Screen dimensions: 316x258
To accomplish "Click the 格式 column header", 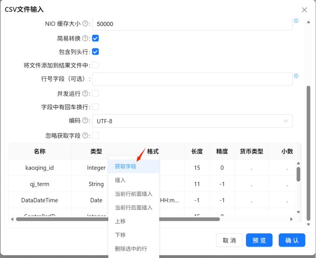I will (153, 151).
